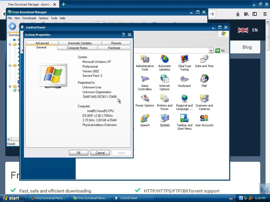Open Downloads menu in Free Download Manager

[x=29, y=18]
